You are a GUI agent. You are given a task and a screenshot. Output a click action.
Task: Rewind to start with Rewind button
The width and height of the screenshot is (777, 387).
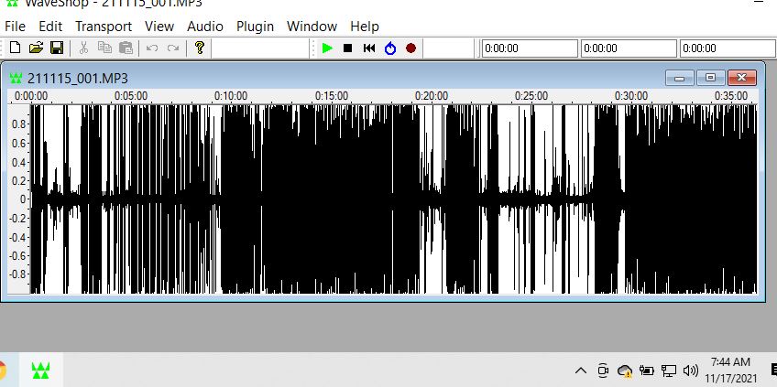pos(369,48)
